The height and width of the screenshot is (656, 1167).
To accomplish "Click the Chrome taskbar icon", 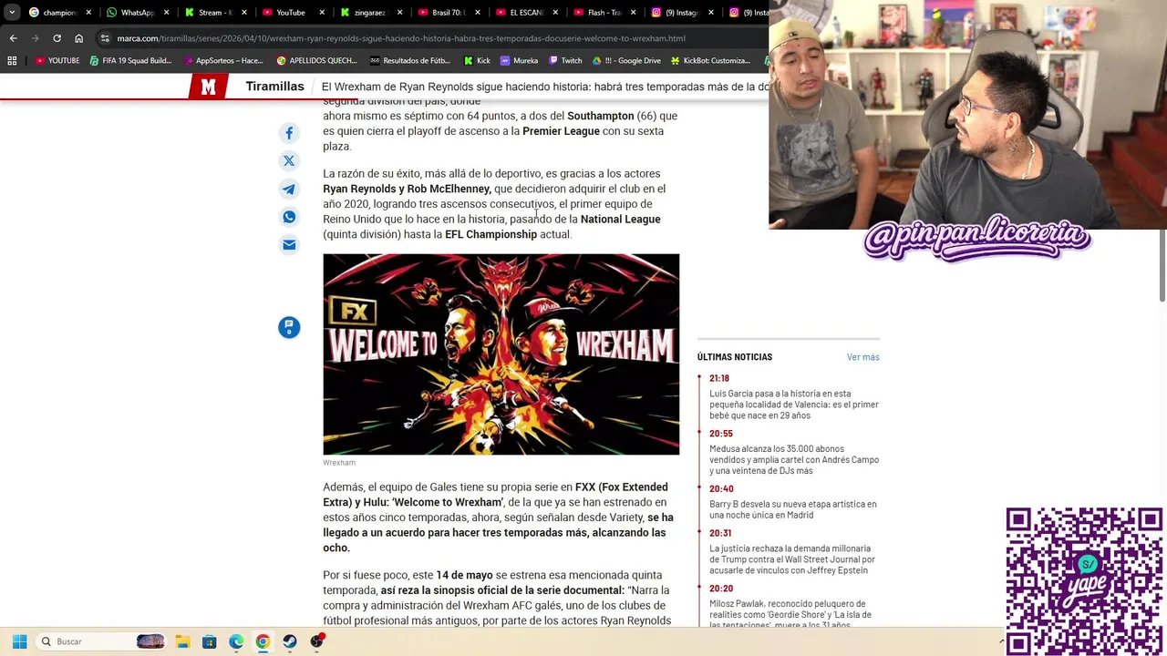I will [x=263, y=641].
